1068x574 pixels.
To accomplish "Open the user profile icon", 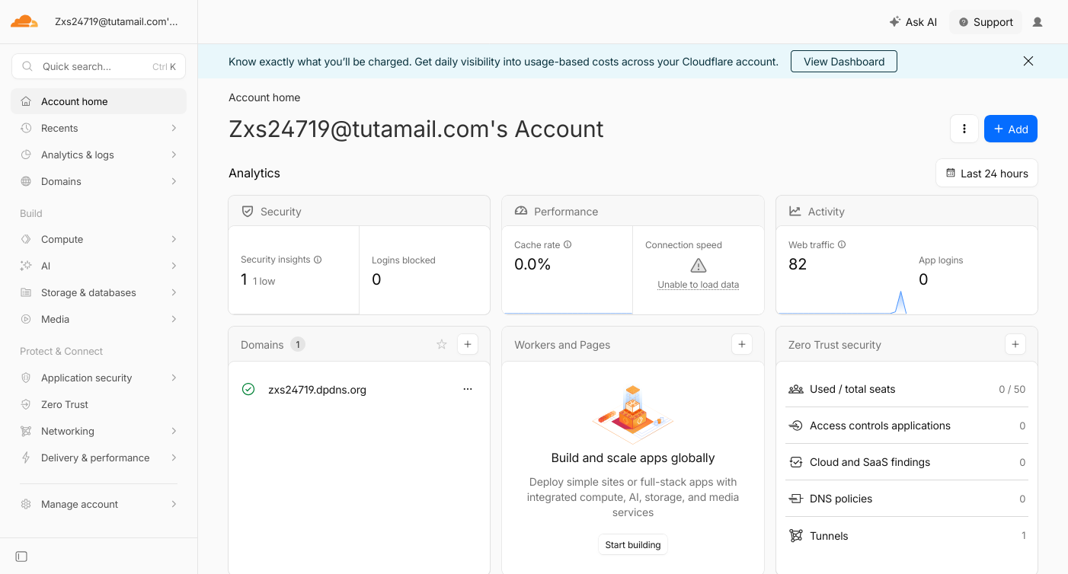I will click(1038, 22).
